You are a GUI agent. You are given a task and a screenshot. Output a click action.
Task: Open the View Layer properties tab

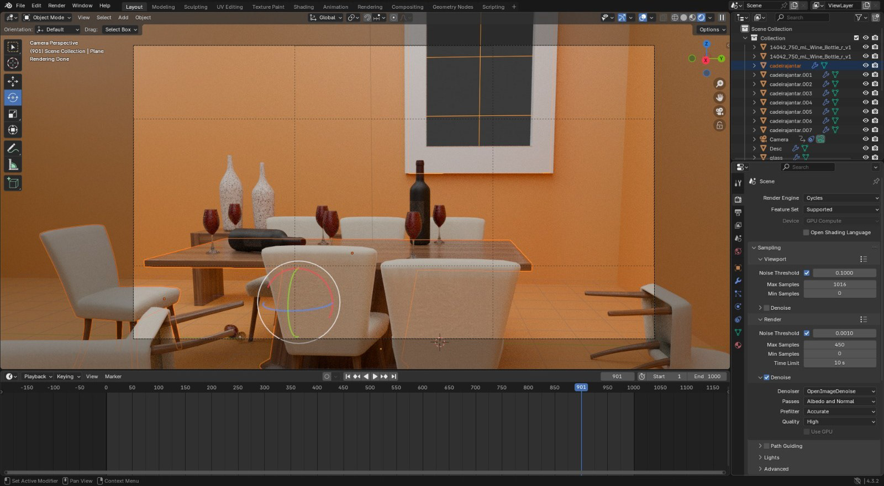[738, 225]
